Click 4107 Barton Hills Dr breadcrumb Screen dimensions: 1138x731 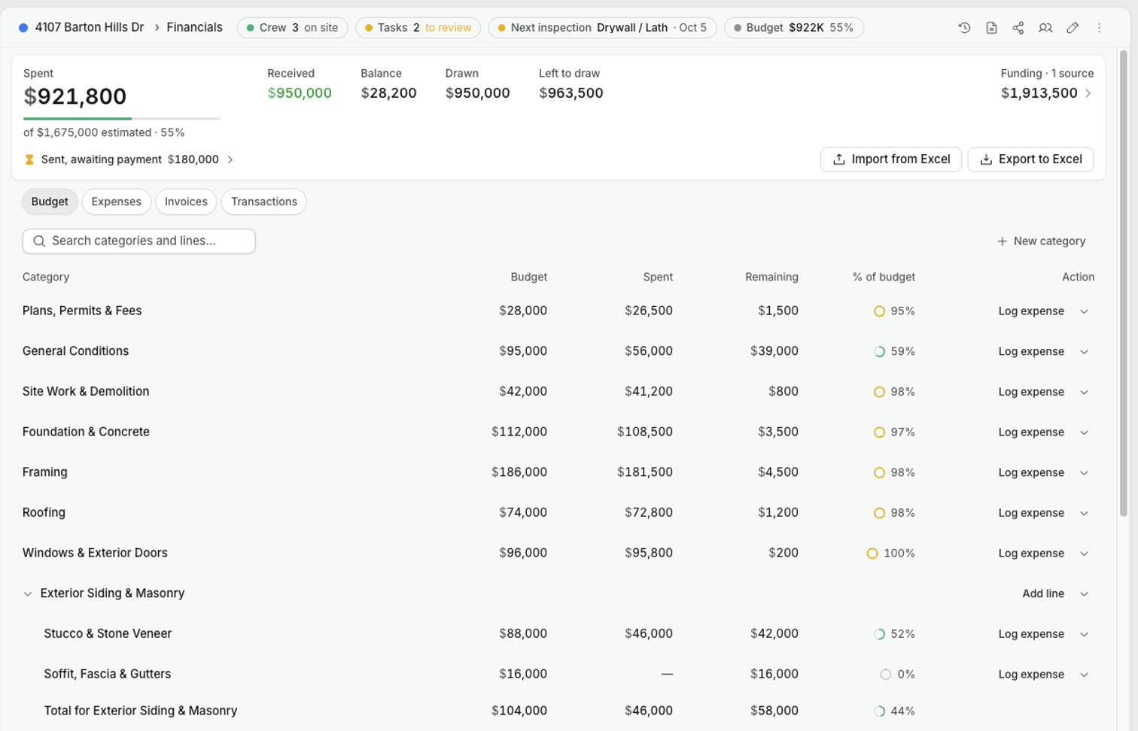click(x=90, y=27)
